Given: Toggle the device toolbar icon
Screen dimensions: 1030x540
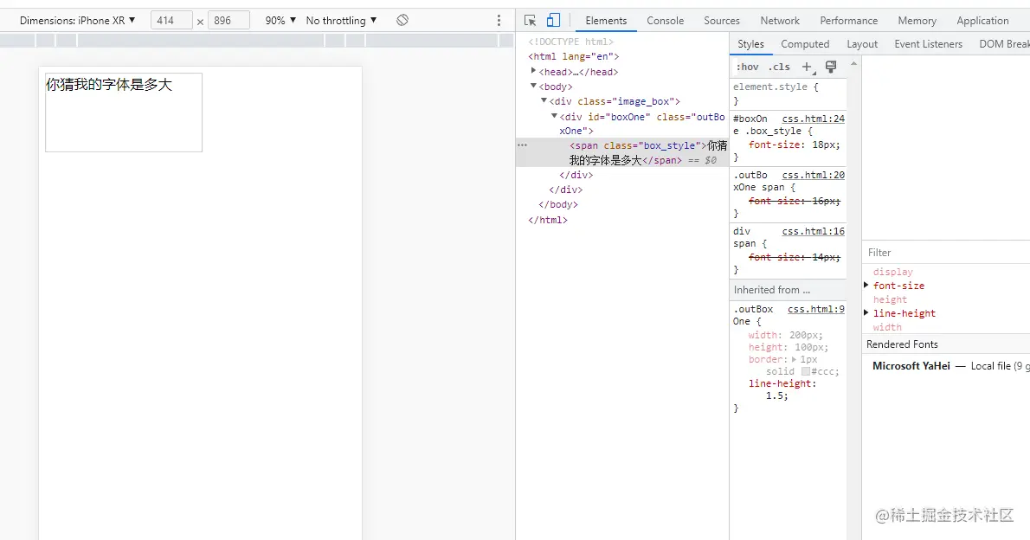Looking at the screenshot, I should tap(553, 21).
